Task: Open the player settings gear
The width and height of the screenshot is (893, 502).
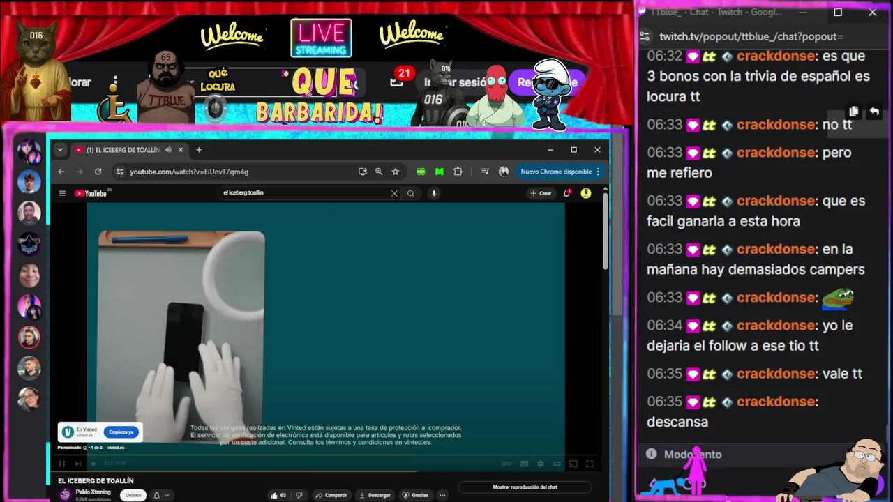Action: 540,464
